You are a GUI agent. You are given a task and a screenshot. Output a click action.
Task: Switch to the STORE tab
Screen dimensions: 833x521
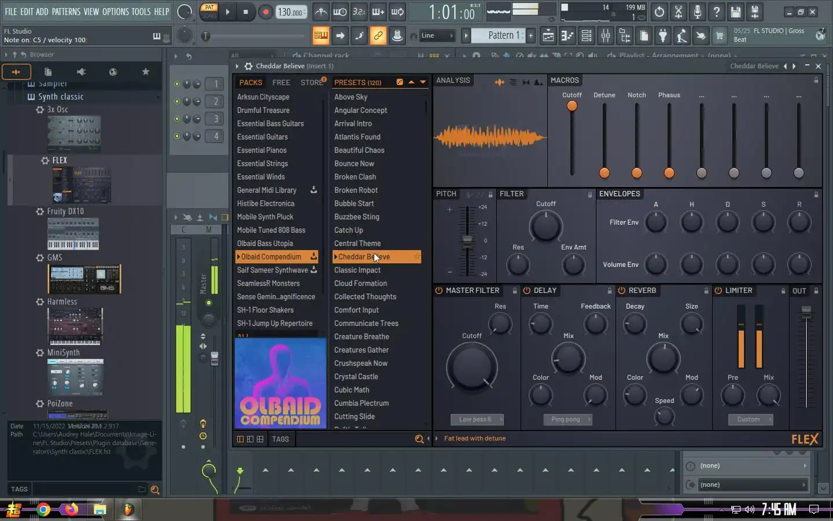coord(312,83)
